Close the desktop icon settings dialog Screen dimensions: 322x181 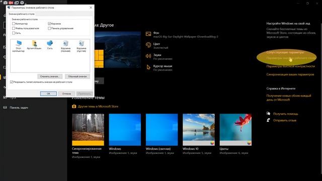tap(91, 8)
